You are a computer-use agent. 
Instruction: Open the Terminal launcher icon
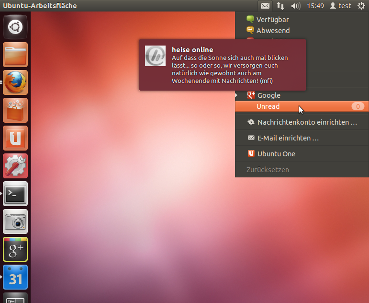[15, 194]
